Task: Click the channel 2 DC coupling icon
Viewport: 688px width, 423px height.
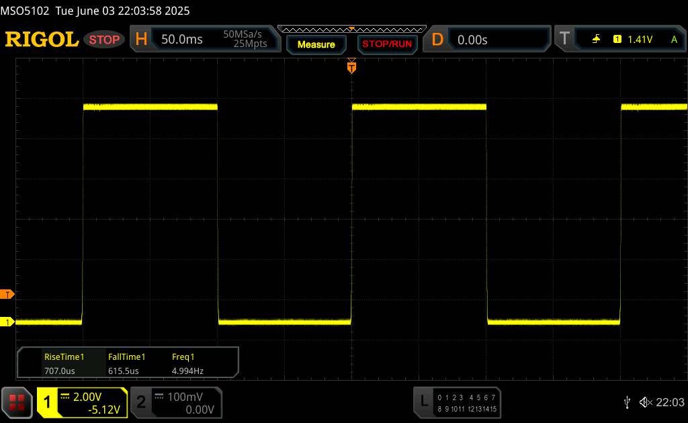Action: 159,396
